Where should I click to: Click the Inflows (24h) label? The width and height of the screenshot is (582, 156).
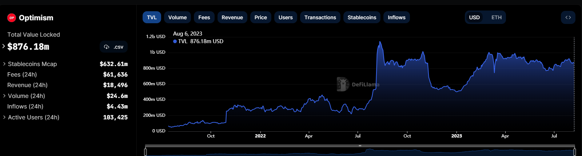click(25, 106)
